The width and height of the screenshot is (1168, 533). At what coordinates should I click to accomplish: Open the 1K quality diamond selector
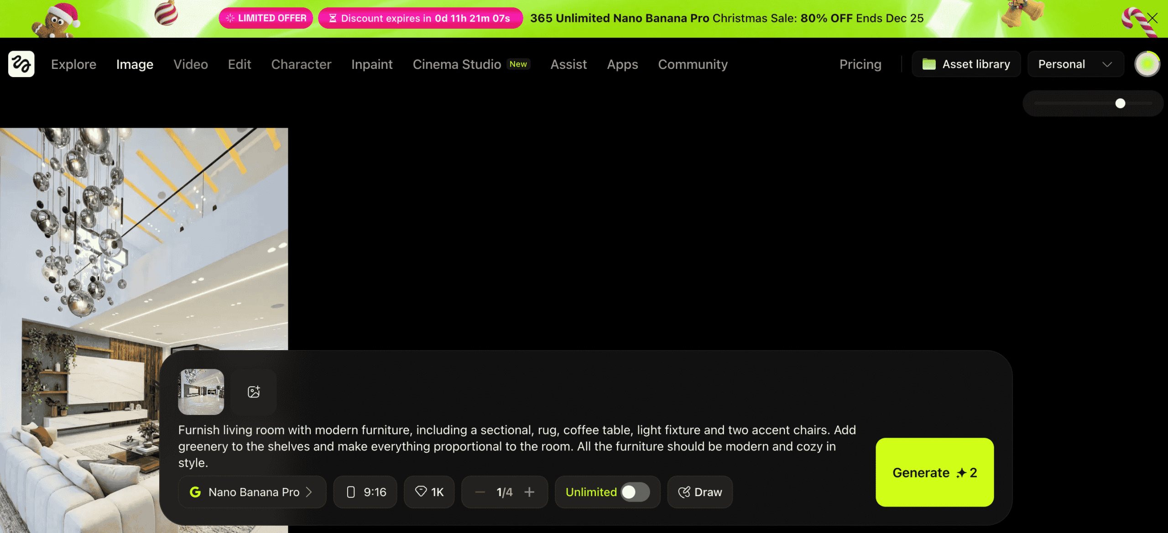pyautogui.click(x=429, y=492)
